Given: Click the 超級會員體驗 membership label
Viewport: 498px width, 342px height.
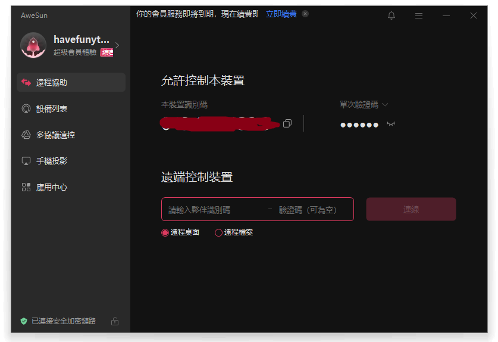Looking at the screenshot, I should (75, 52).
